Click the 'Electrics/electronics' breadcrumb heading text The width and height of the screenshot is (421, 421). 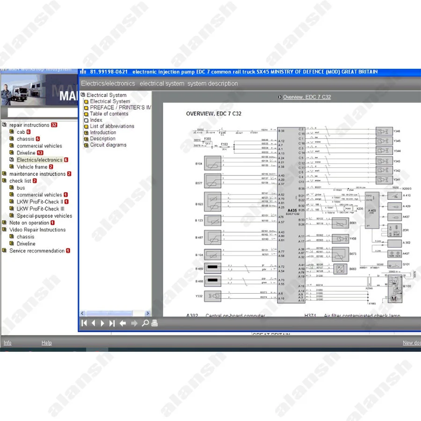[x=108, y=84]
